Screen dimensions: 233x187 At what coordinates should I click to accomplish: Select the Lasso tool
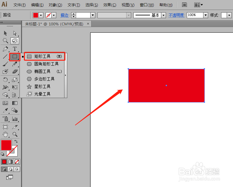[15, 41]
